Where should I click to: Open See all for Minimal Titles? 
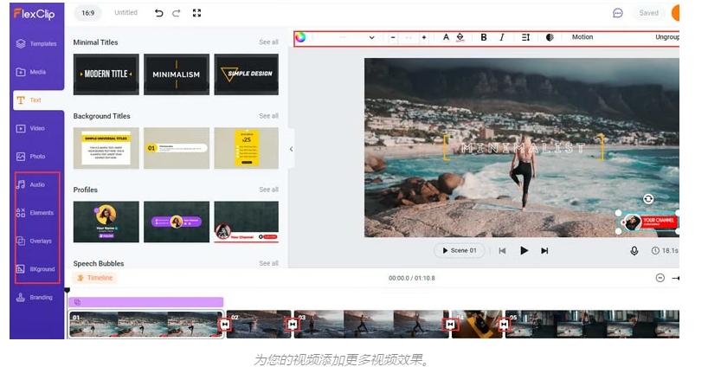[268, 42]
